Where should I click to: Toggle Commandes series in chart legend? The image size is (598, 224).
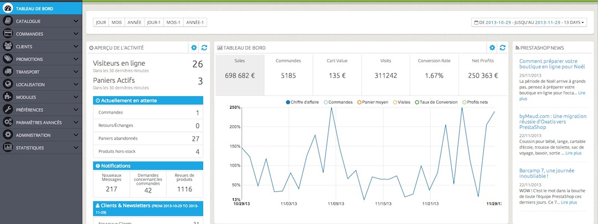338,102
